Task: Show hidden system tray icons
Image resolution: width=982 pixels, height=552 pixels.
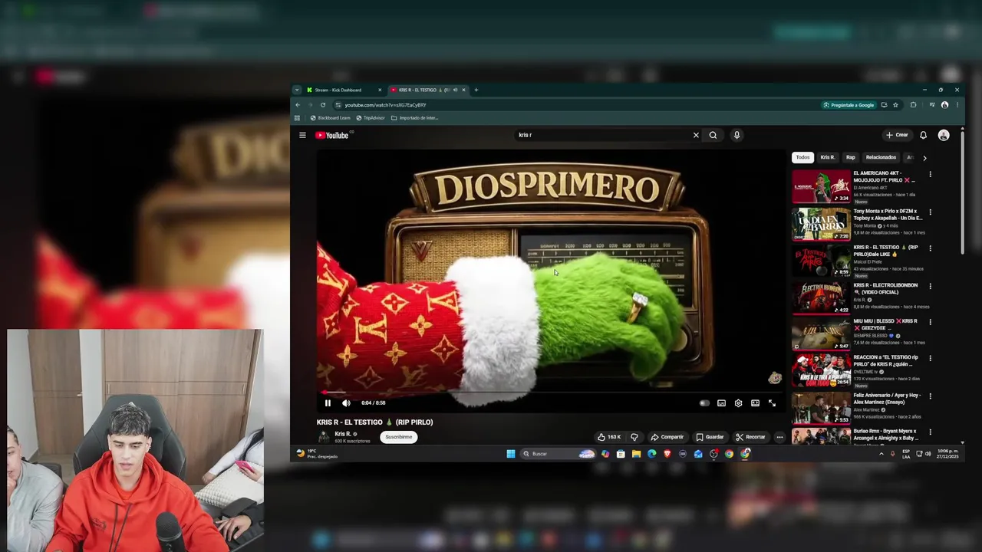Action: point(881,454)
